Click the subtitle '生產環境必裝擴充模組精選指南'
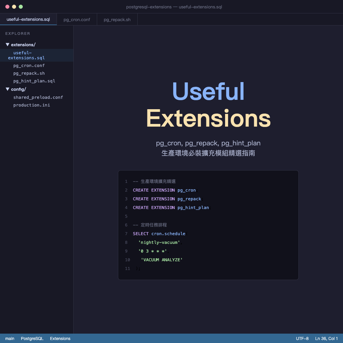The height and width of the screenshot is (343, 343). [208, 153]
